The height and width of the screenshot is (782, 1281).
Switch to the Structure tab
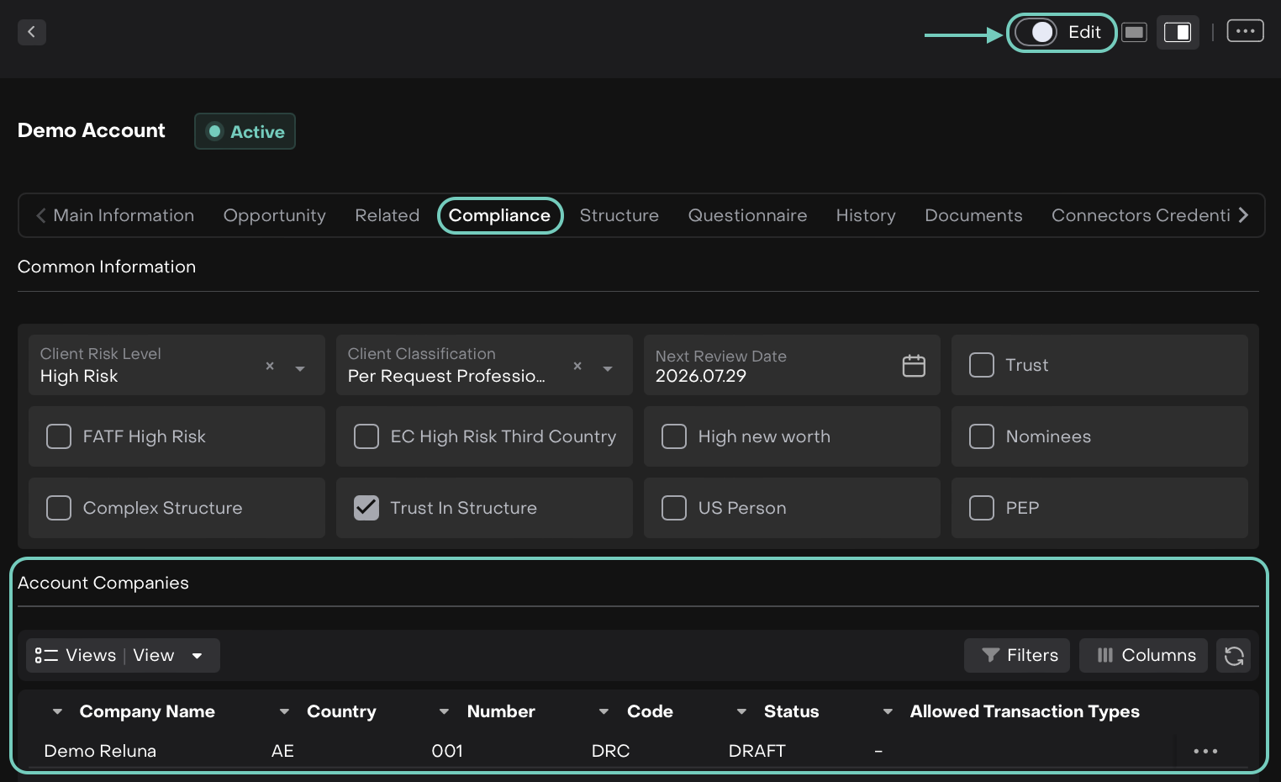[619, 215]
